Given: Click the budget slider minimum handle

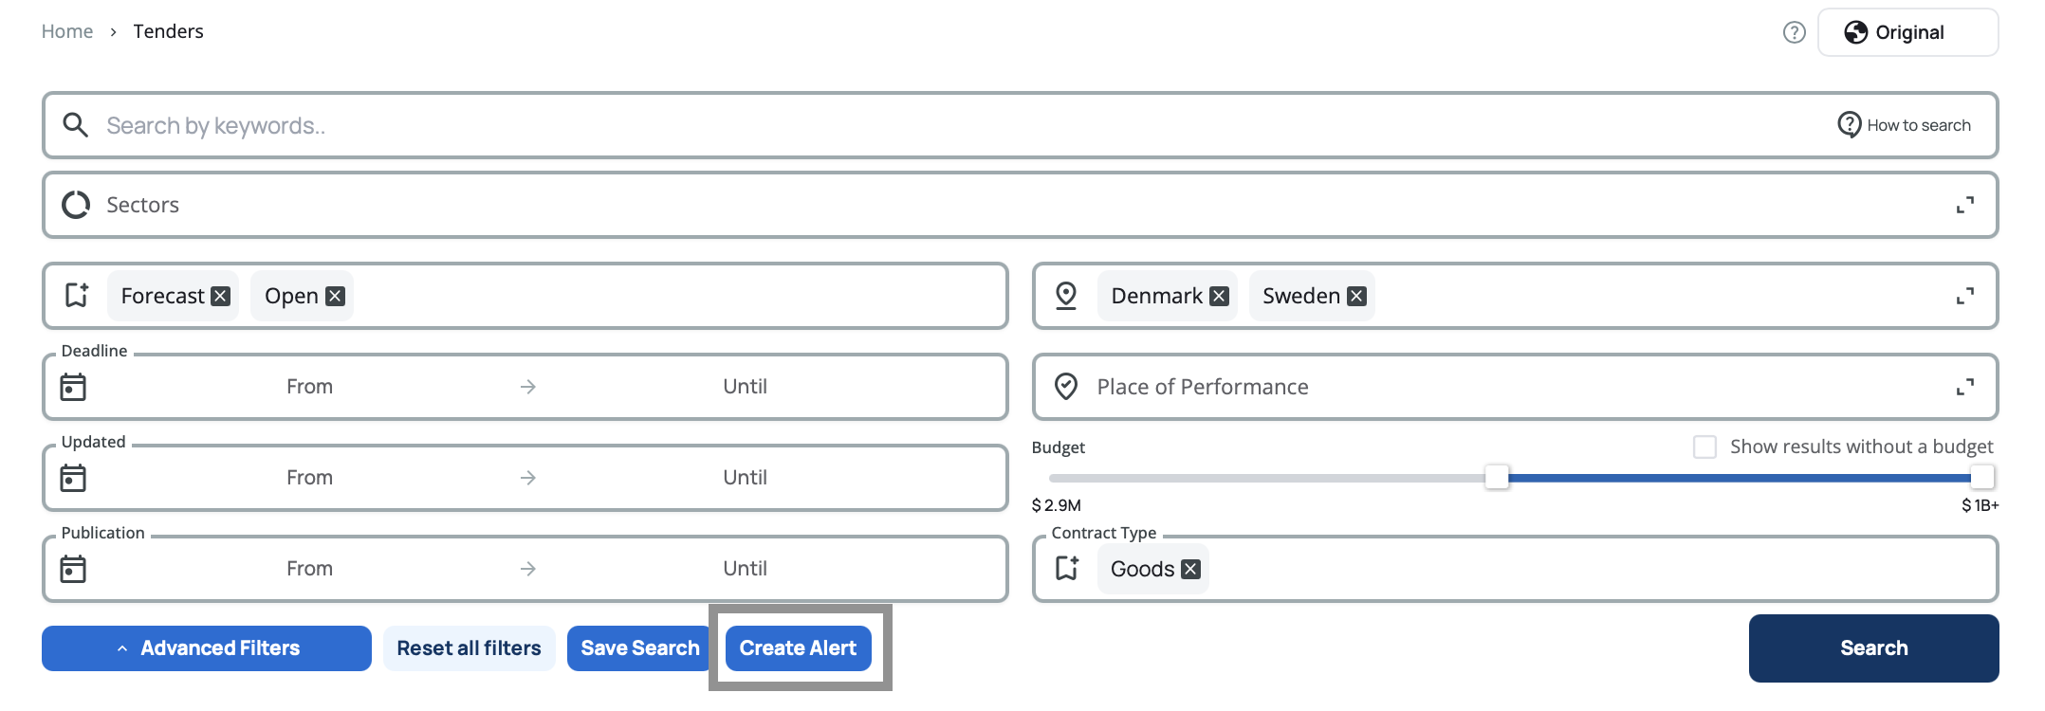Looking at the screenshot, I should point(1497,477).
